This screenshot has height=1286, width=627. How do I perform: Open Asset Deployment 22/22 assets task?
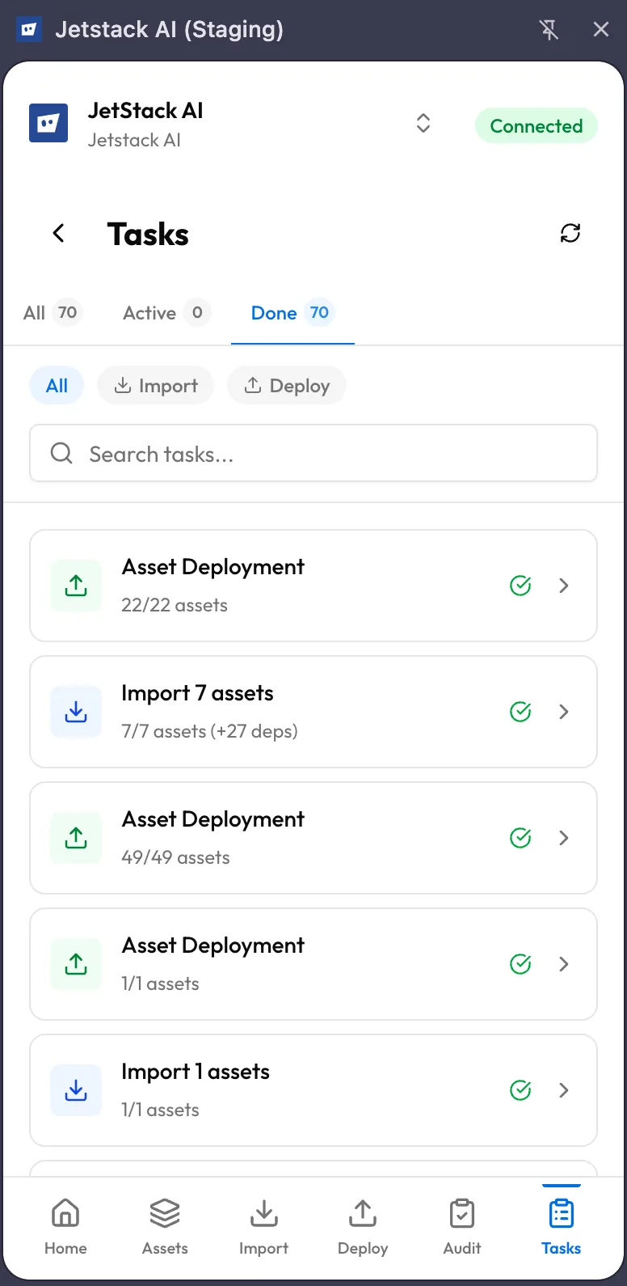tap(313, 586)
